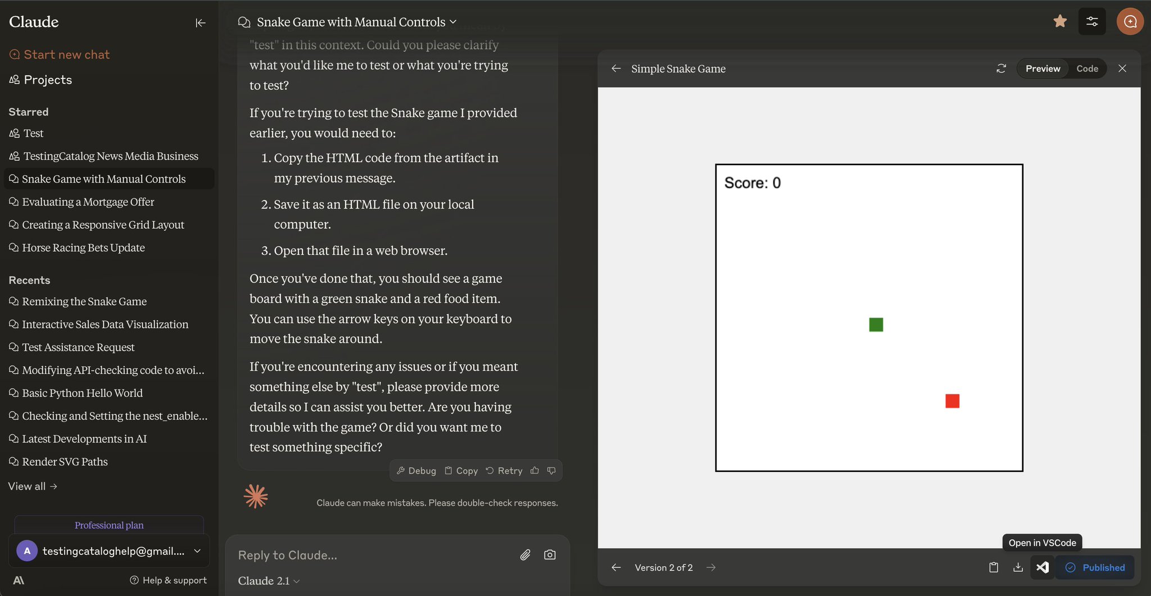
Task: Reload the artifact preview
Action: (x=1001, y=69)
